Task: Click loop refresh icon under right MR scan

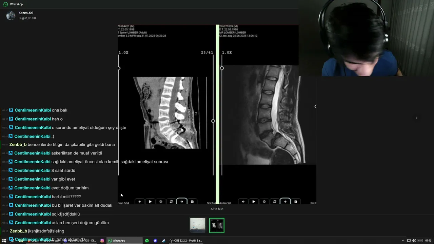Action: point(275,201)
